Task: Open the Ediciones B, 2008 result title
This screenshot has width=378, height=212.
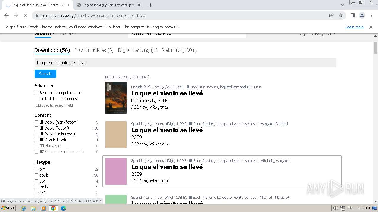Action: click(x=167, y=93)
